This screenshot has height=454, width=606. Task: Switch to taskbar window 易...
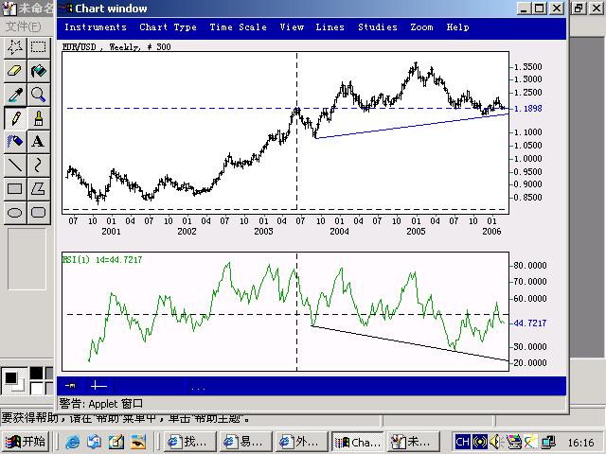(246, 442)
